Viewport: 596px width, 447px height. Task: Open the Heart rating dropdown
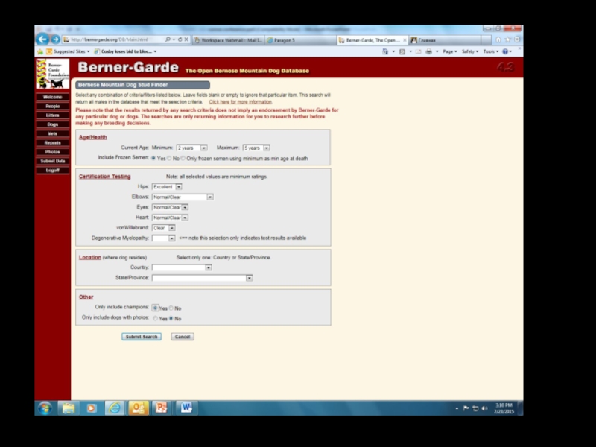pyautogui.click(x=170, y=218)
